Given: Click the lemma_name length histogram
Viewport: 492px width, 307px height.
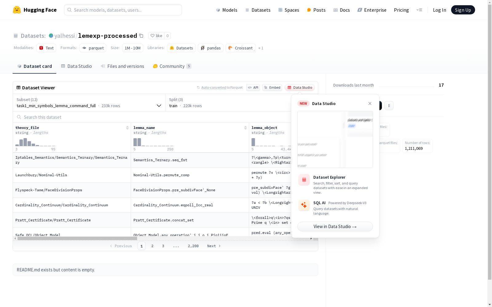Looking at the screenshot, I should [153, 142].
